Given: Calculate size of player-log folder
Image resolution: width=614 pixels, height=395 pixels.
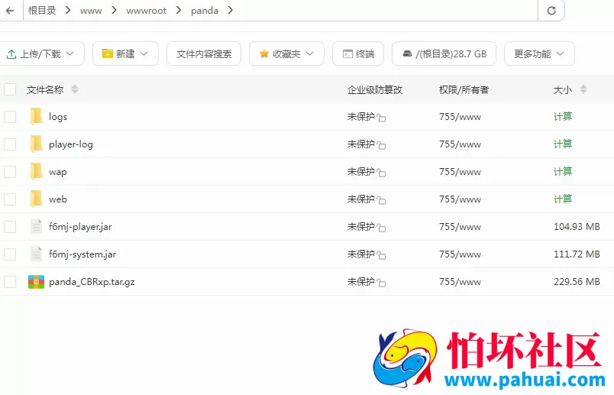Looking at the screenshot, I should point(563,144).
